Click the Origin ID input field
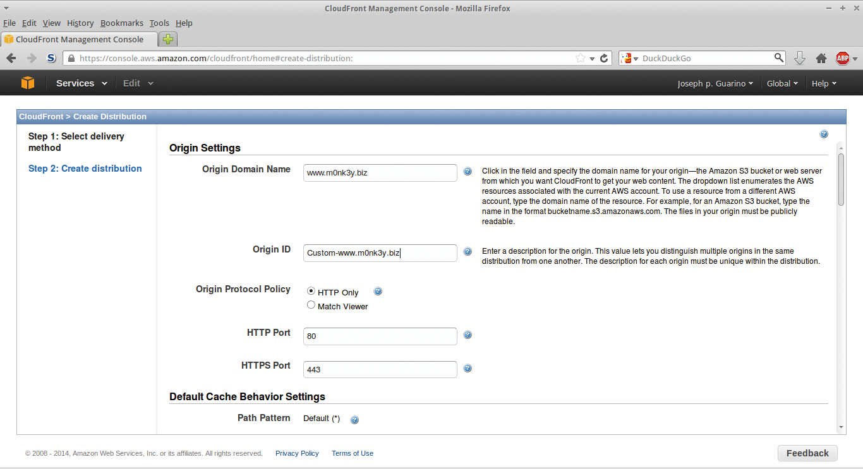The image size is (863, 469). 380,253
